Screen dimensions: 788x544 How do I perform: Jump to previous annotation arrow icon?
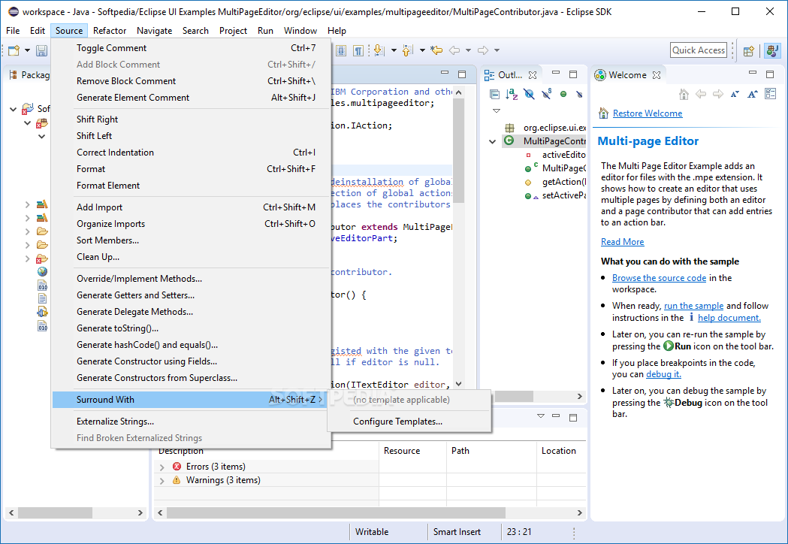click(x=408, y=50)
